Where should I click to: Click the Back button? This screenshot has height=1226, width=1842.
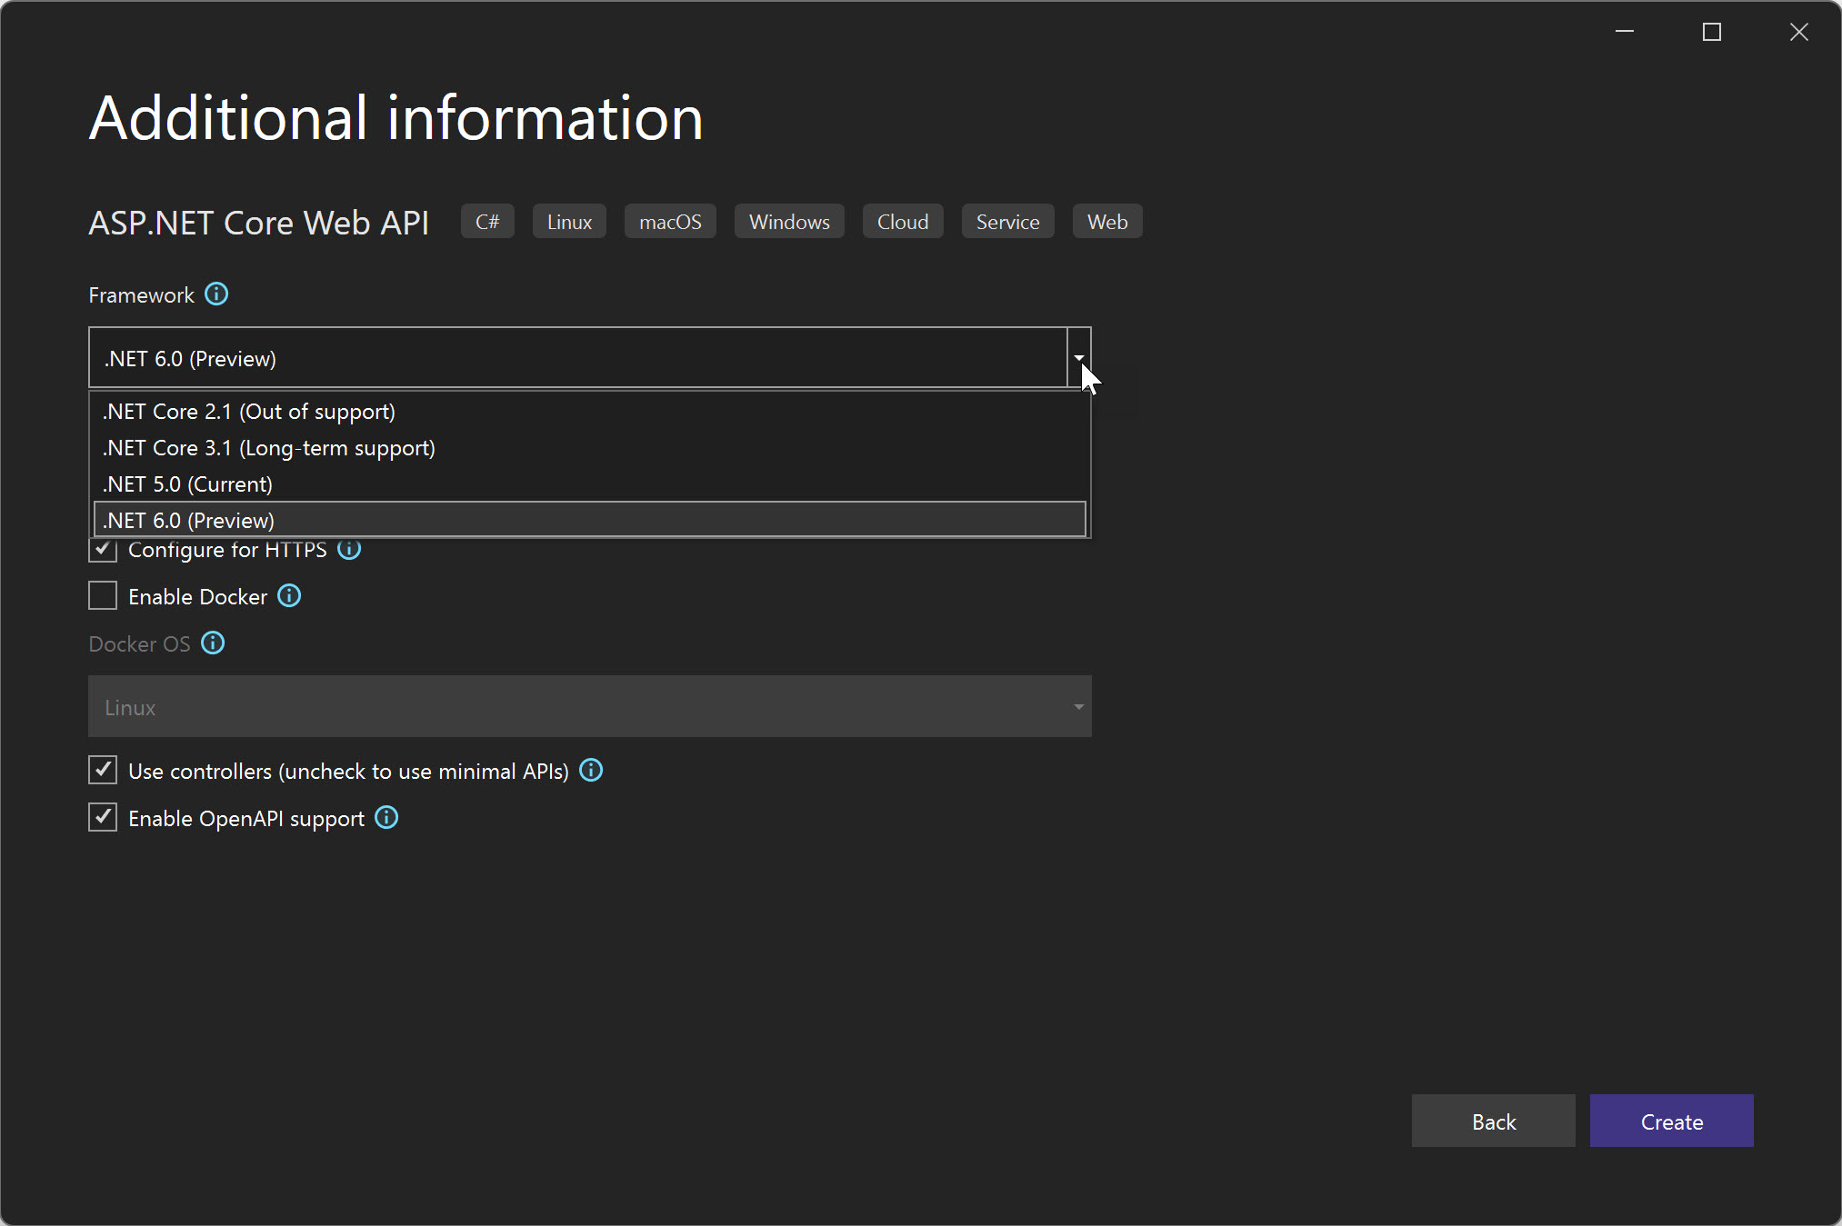pyautogui.click(x=1494, y=1121)
